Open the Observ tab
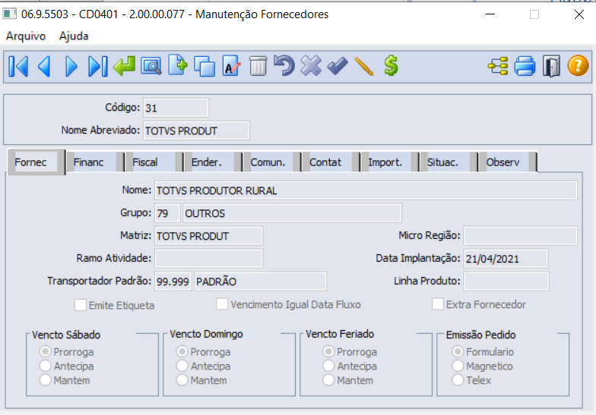This screenshot has width=596, height=415. coord(508,162)
